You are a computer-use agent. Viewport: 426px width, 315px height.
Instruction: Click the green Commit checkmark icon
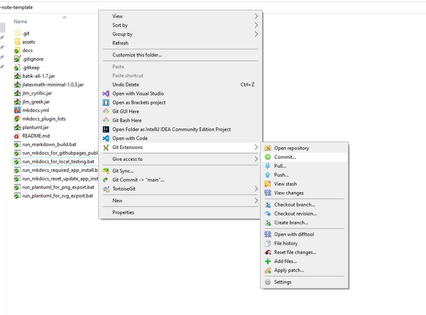click(267, 157)
